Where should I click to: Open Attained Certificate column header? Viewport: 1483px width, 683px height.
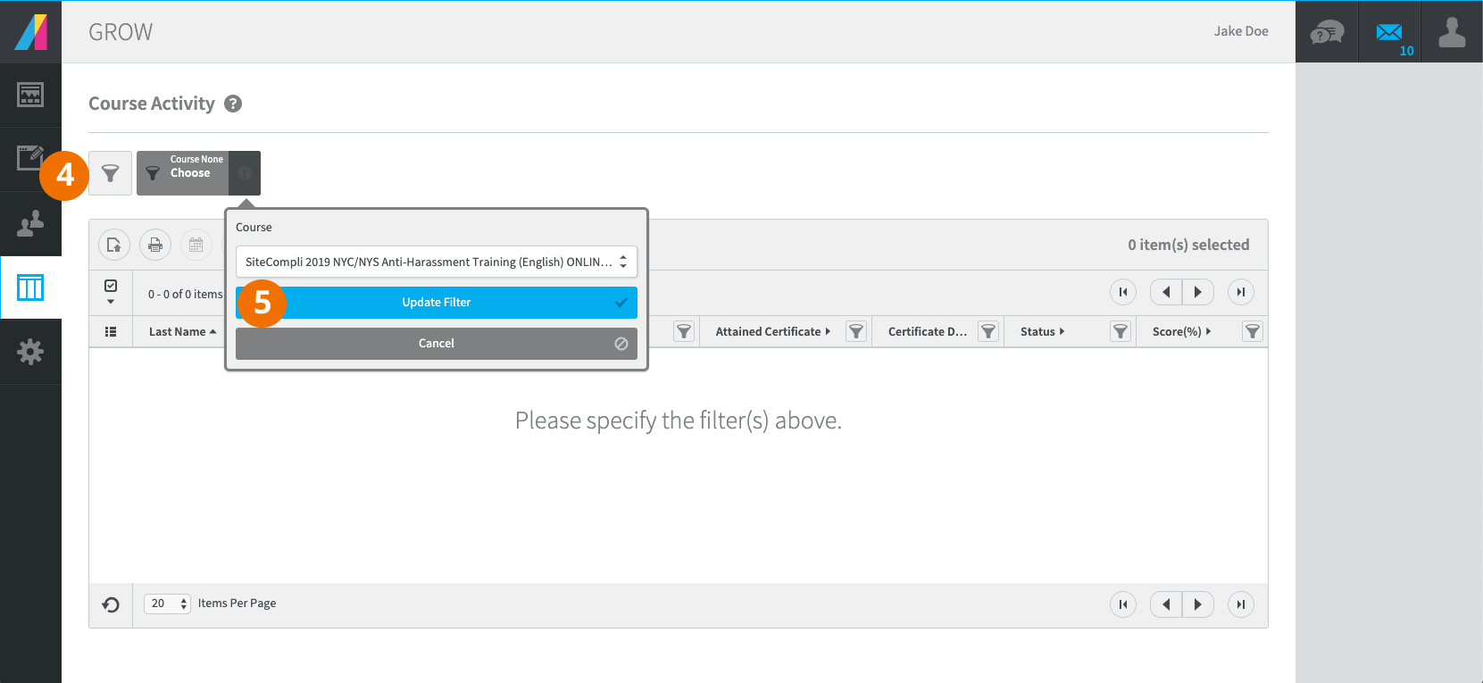coord(773,331)
